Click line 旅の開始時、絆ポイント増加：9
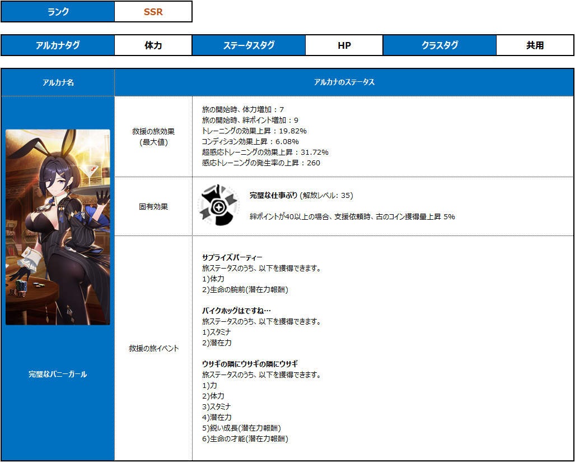Screen dimensions: 575x462 250,120
